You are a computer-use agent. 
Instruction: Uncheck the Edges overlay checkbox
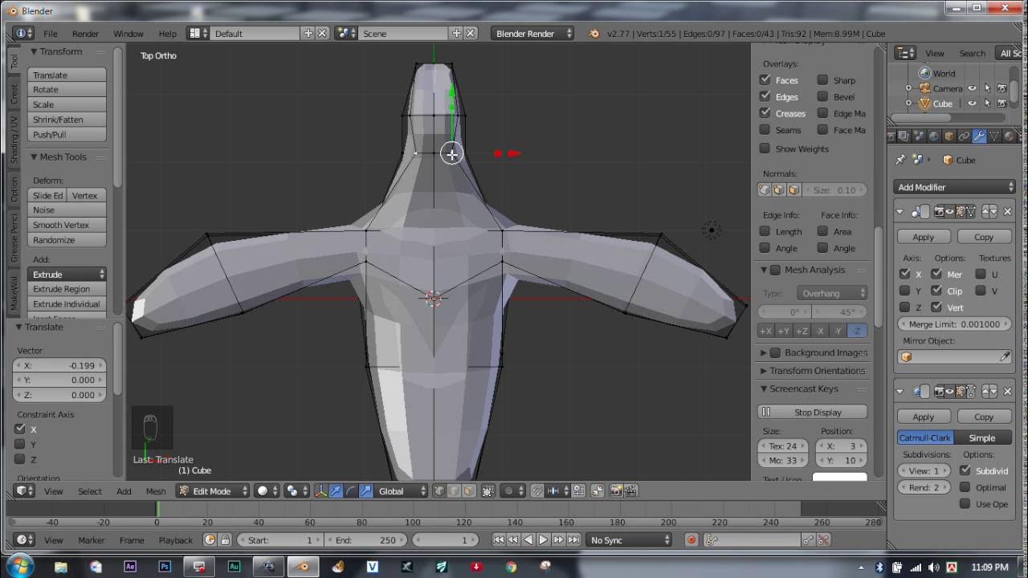coord(765,97)
